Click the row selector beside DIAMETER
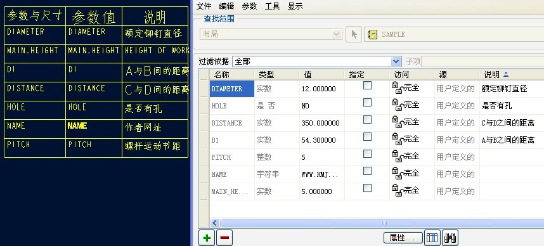The image size is (544, 246). (204, 89)
